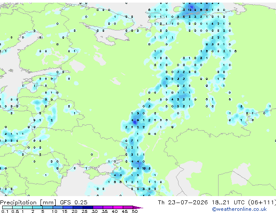This screenshot has height=213, width=276.
Task: Click the "0.5" legend label
Action: click(15, 211)
